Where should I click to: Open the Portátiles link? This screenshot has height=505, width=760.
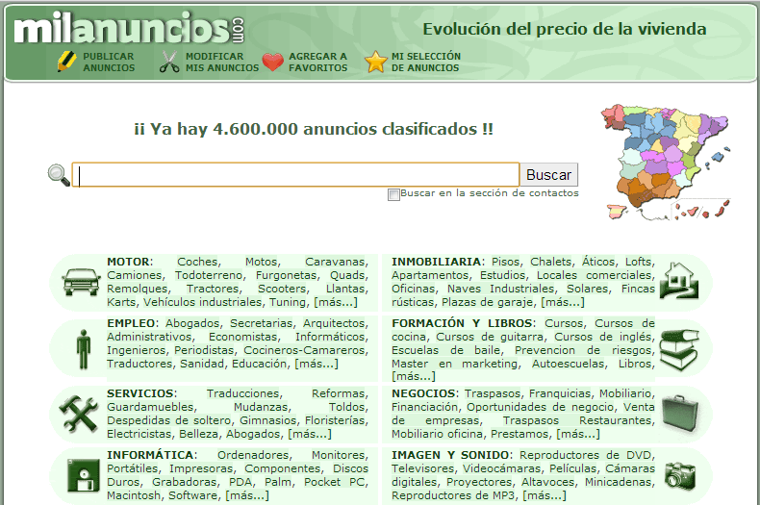pos(133,468)
